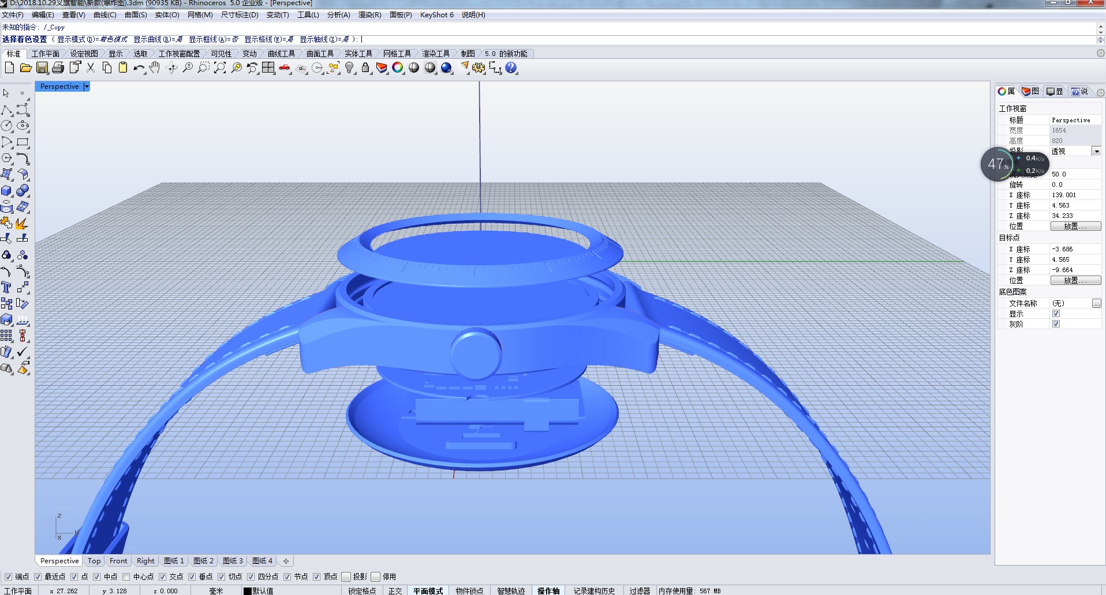
Task: Toggle the 交点 intersection snap checkbox
Action: (163, 577)
